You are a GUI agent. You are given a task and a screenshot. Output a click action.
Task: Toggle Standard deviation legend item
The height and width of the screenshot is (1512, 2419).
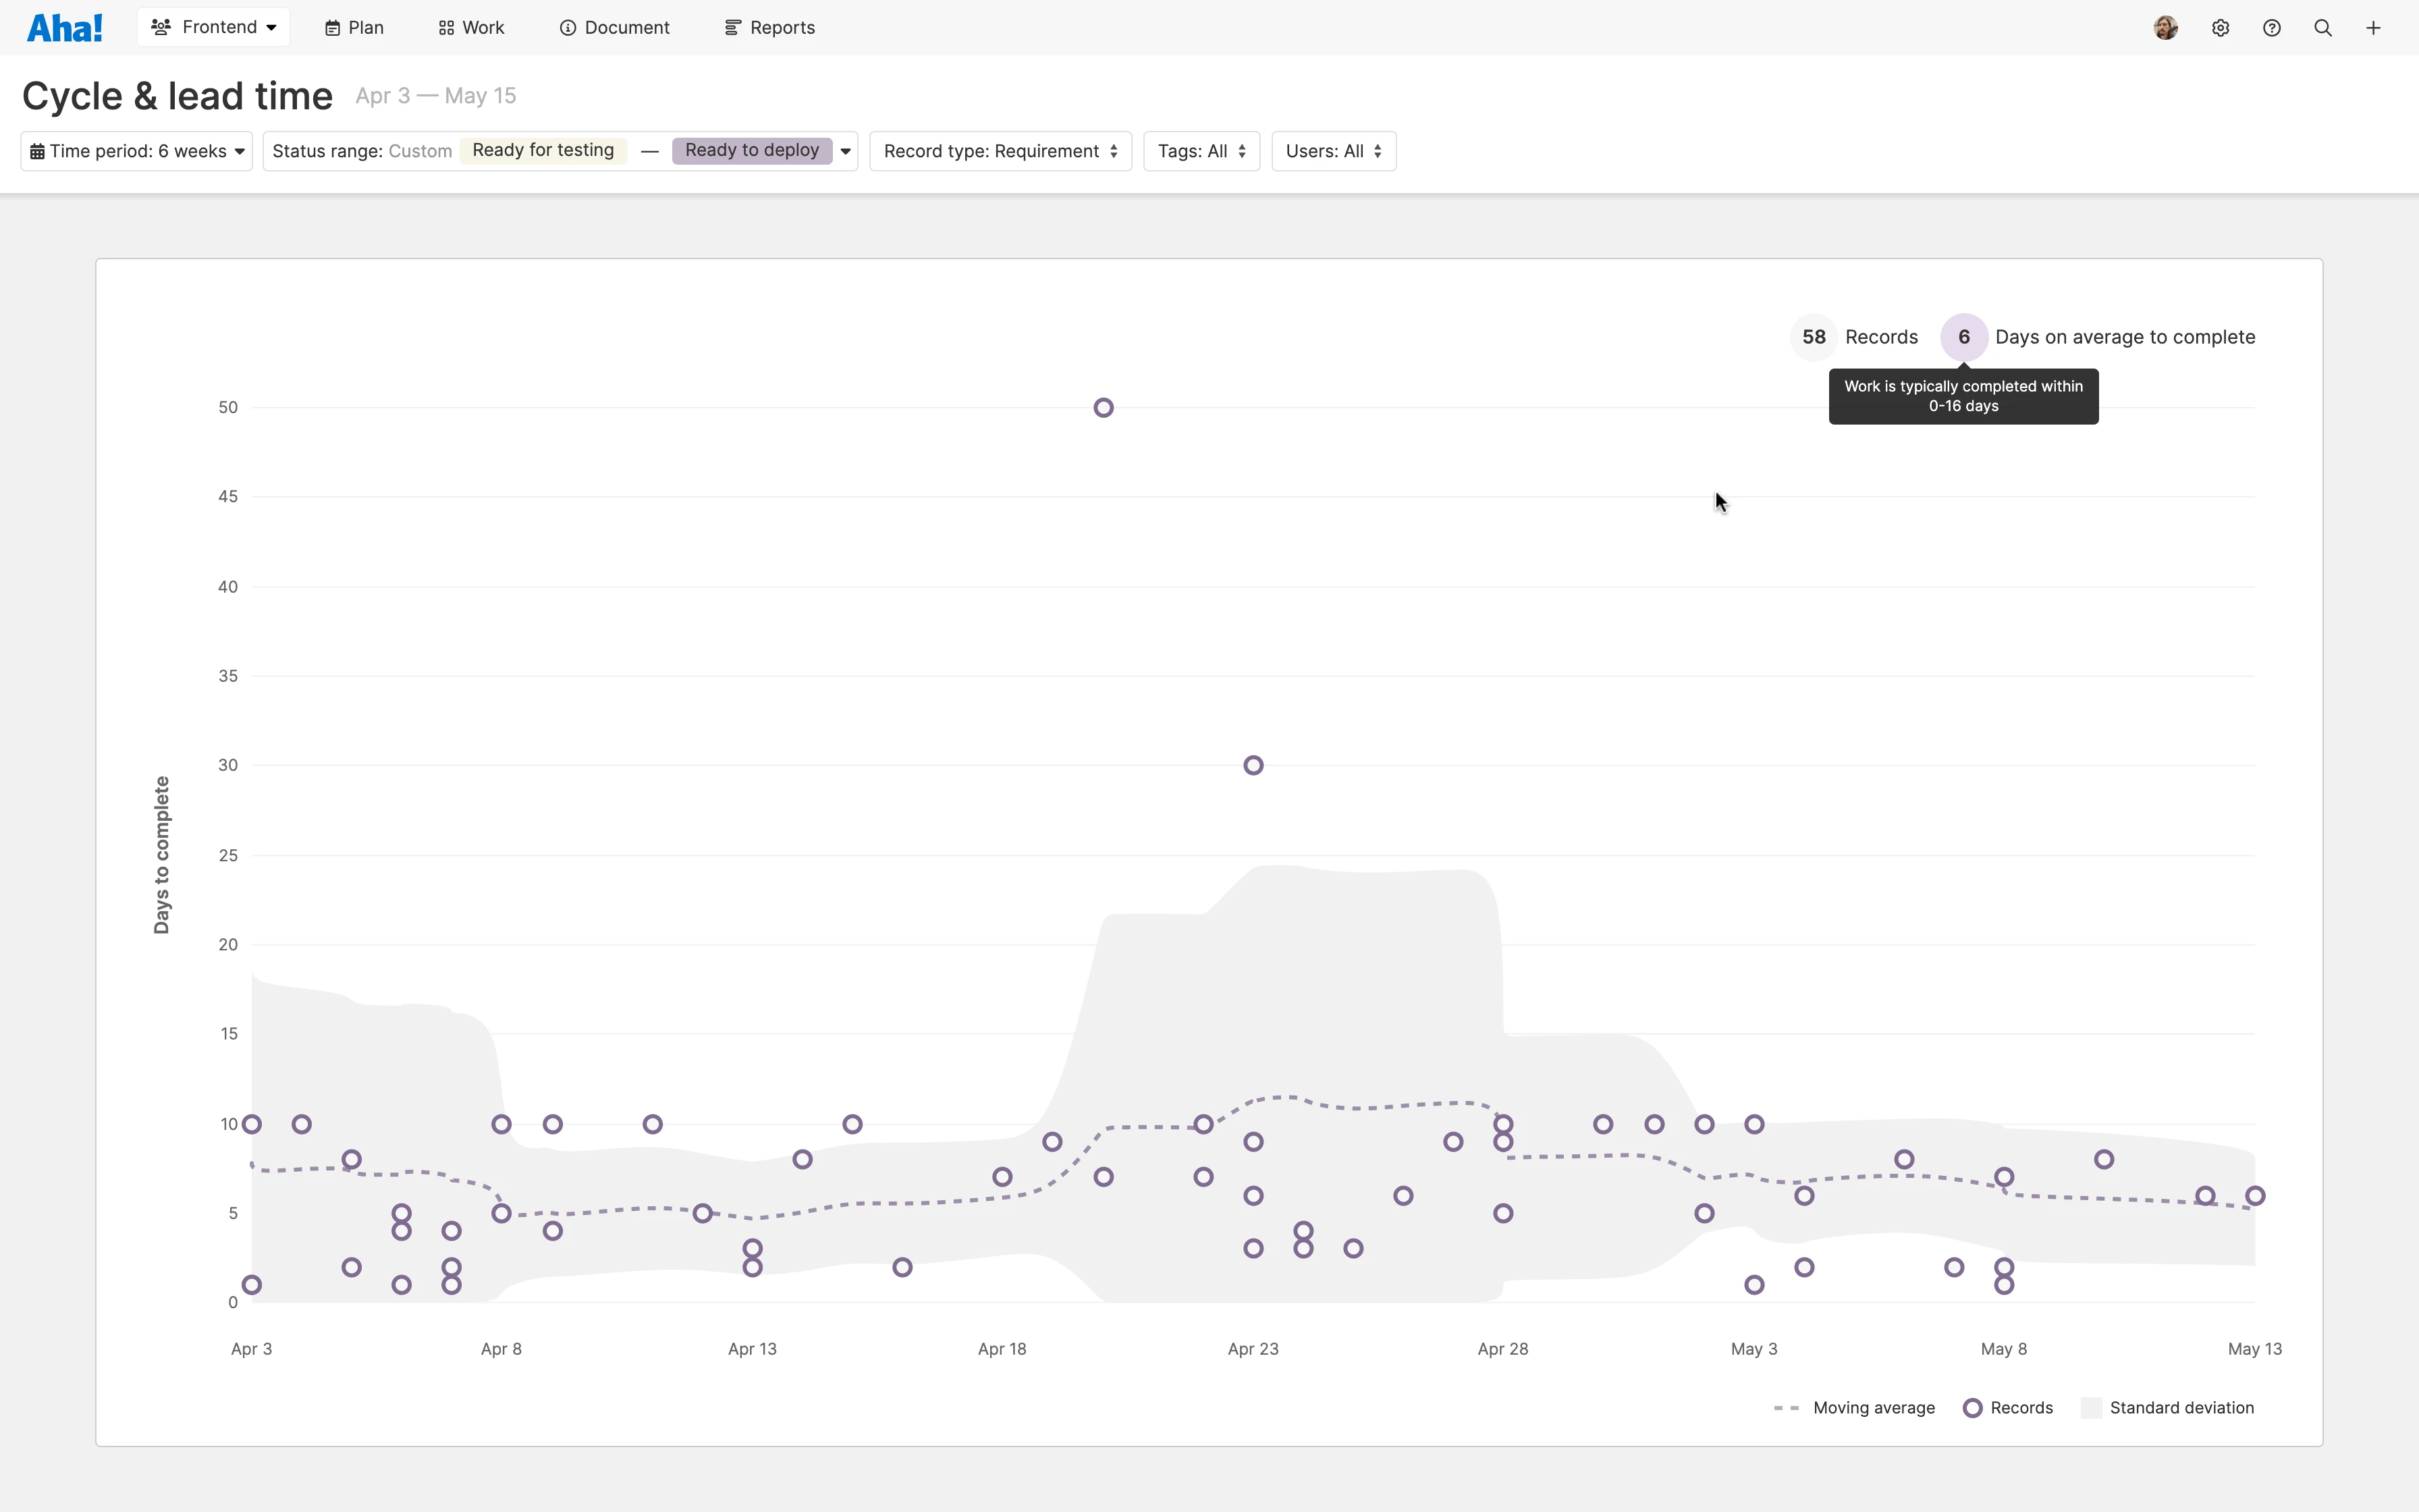coord(2167,1408)
